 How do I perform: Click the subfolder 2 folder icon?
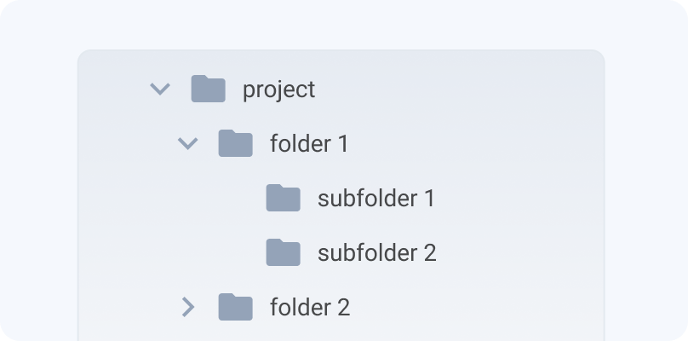pyautogui.click(x=284, y=252)
